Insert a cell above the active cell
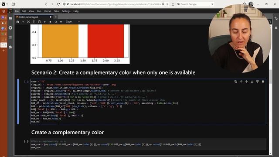Screen dimensions: 279x157 click(x=252, y=82)
